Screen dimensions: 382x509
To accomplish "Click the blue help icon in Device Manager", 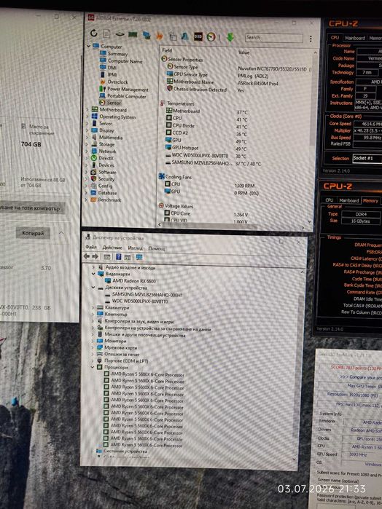I will (118, 257).
